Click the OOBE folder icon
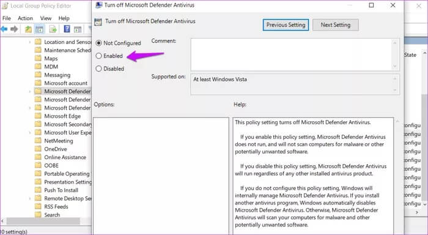This screenshot has width=428, height=235. pos(38,165)
